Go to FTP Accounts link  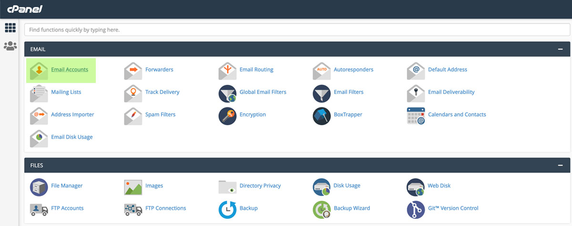pos(67,208)
